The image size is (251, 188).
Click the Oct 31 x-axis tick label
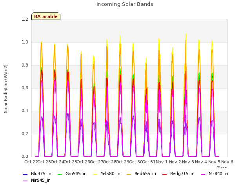(149, 162)
